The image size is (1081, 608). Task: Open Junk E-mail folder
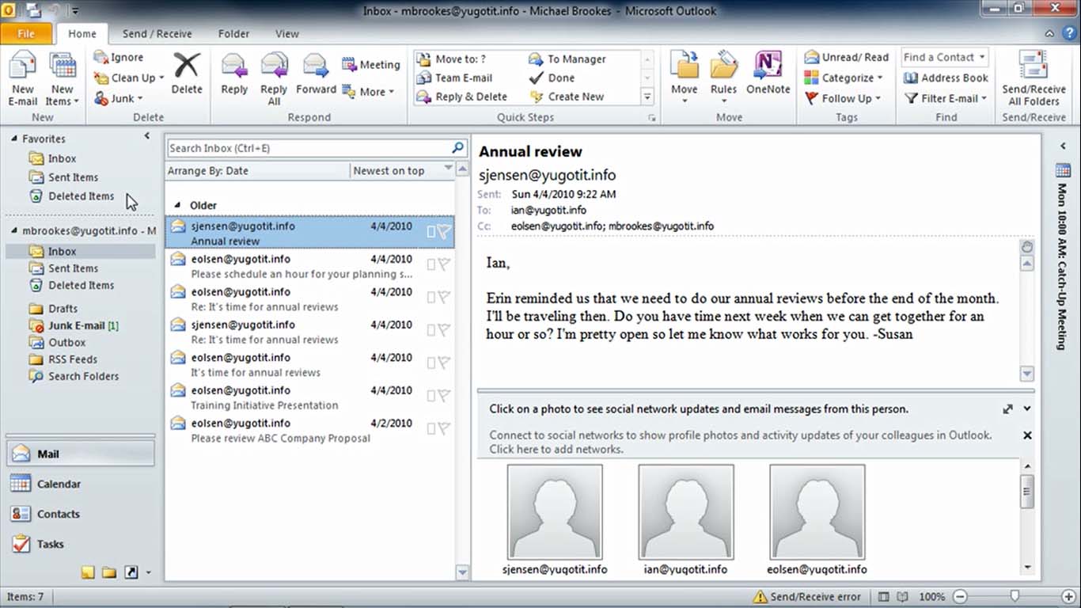(x=83, y=325)
